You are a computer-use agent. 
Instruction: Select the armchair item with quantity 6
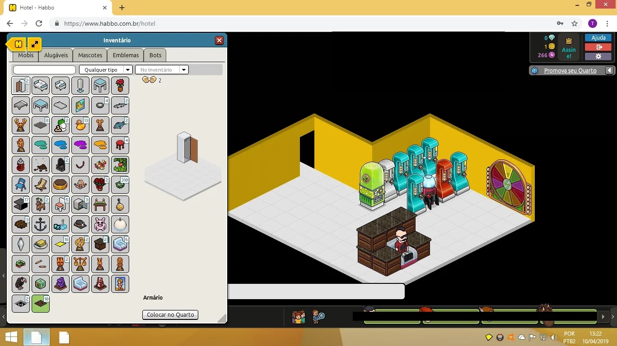pyautogui.click(x=120, y=244)
